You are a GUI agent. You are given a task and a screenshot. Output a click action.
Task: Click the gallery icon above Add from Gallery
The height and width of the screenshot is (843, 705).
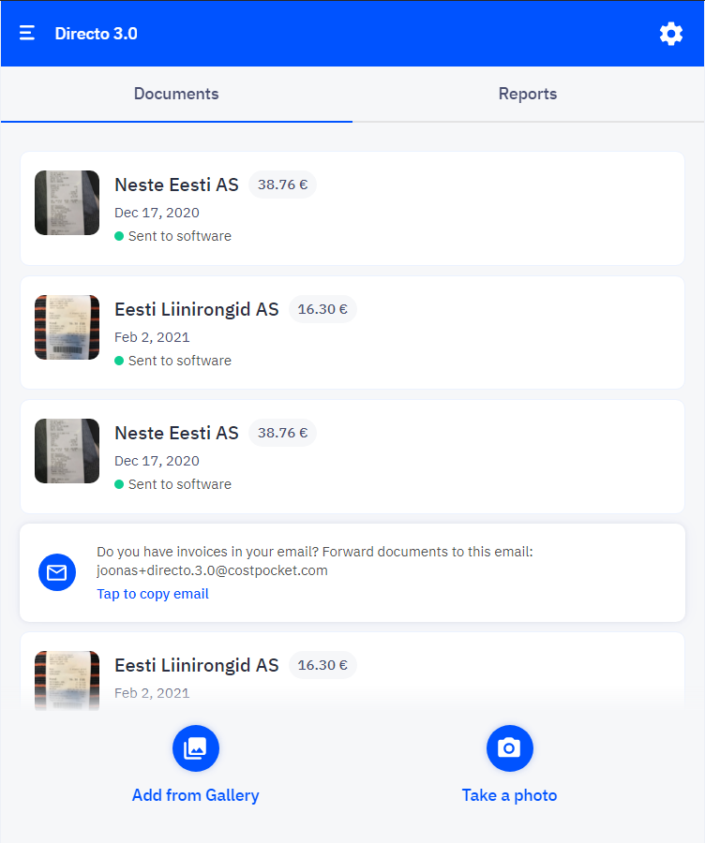click(195, 748)
